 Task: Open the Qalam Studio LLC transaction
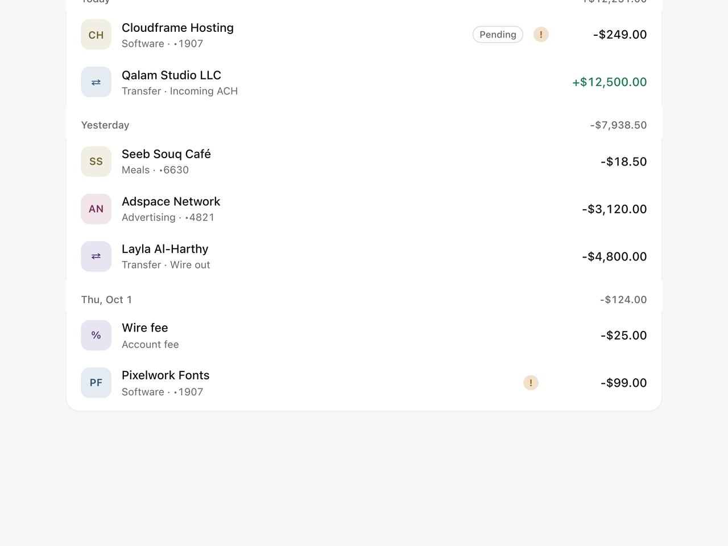click(364, 82)
